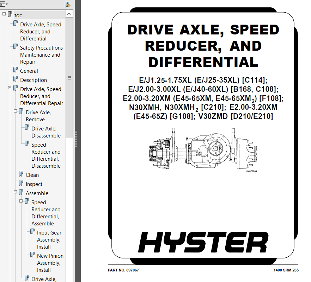Image resolution: width=311 pixels, height=282 pixels.
Task: Open the Drive Axle, Disassemble bookmark
Action: point(46,132)
